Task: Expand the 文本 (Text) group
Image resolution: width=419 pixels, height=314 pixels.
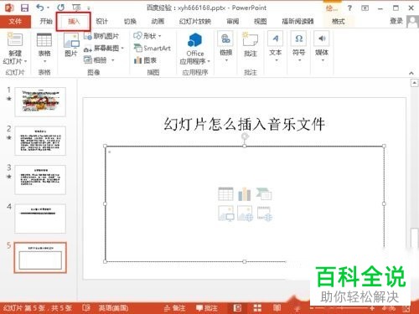Action: tap(276, 47)
